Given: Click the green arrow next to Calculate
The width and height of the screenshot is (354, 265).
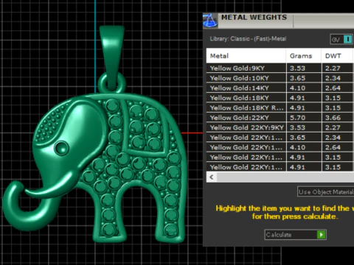Looking at the screenshot, I should [x=321, y=235].
